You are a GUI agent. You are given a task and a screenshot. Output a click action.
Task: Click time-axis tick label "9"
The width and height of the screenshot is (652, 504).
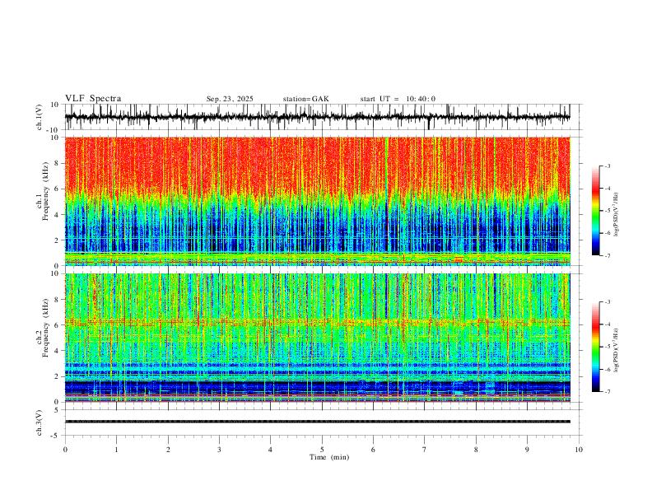527,450
